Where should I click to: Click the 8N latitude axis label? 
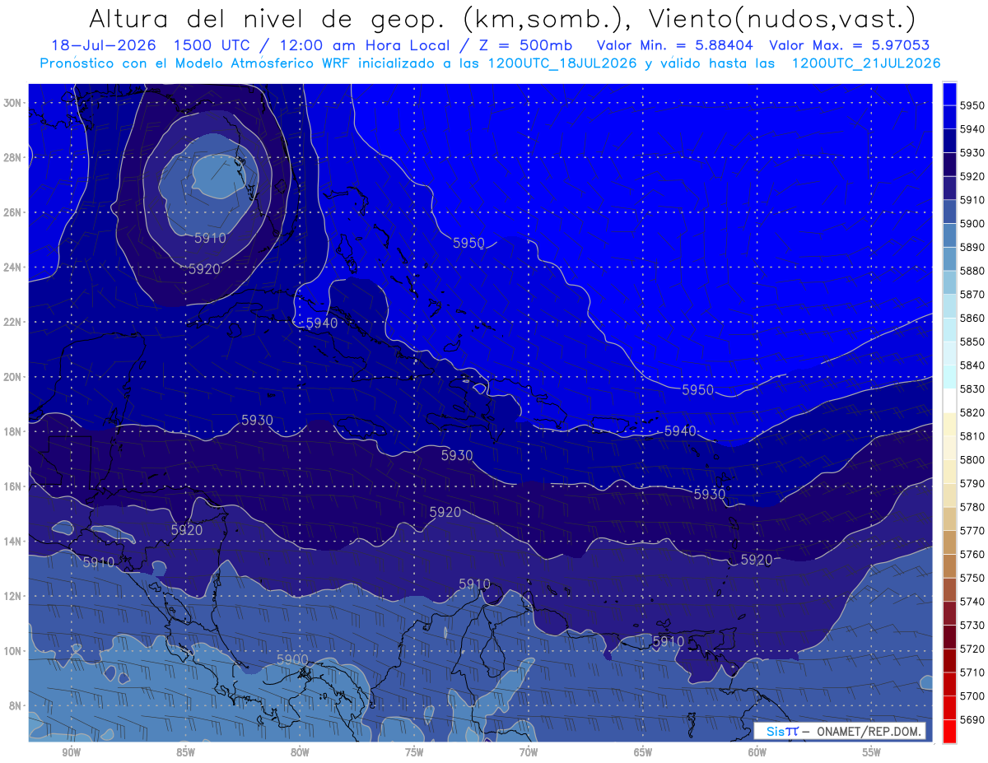coord(16,705)
